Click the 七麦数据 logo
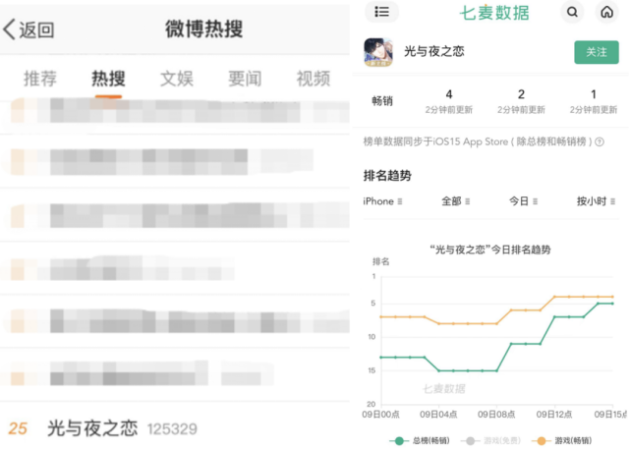Viewport: 630px width, 450px height. (x=494, y=13)
